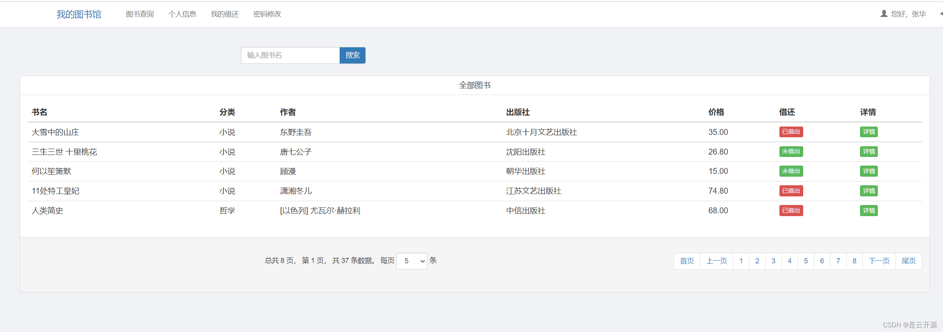943x332 pixels.
Task: Click the 哲学 category cell
Action: point(227,211)
